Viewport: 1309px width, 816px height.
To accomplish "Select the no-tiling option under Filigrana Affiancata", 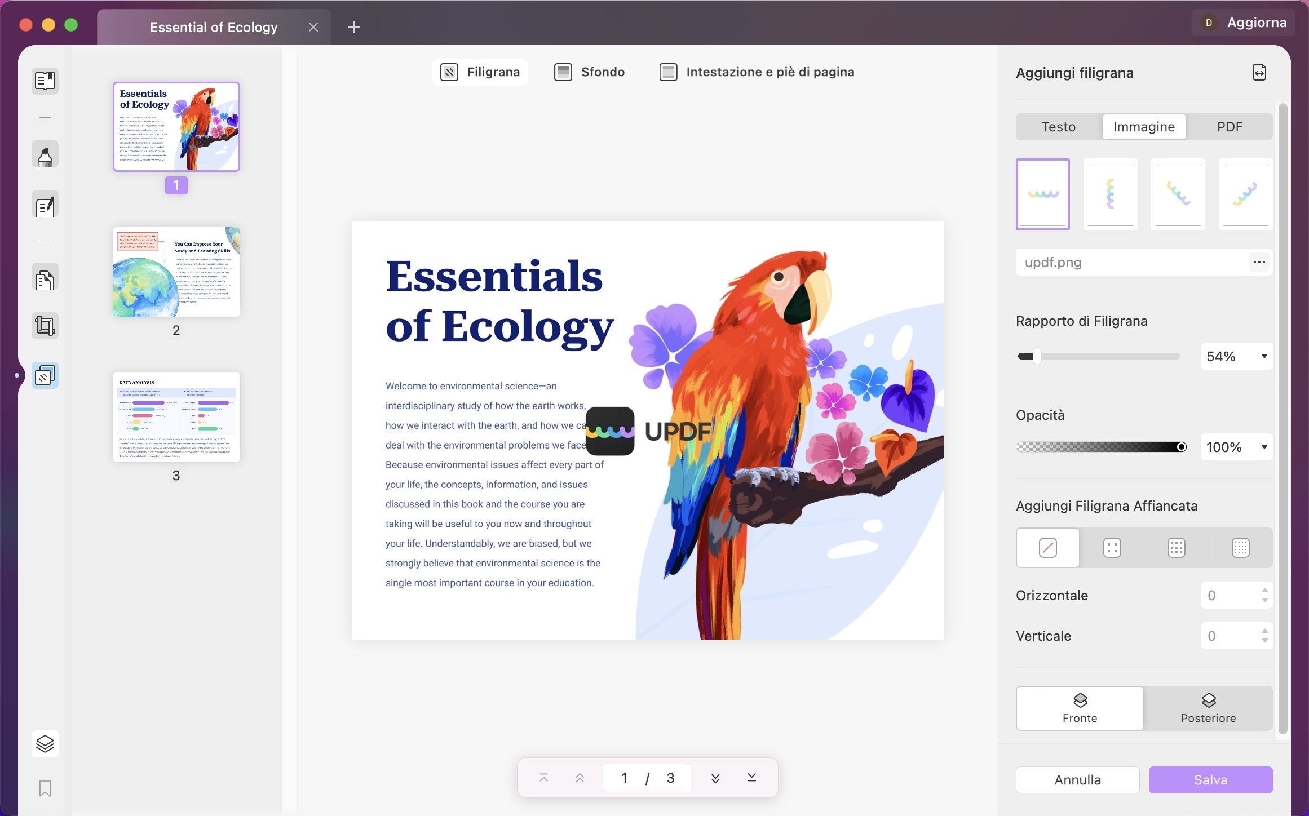I will tap(1047, 547).
